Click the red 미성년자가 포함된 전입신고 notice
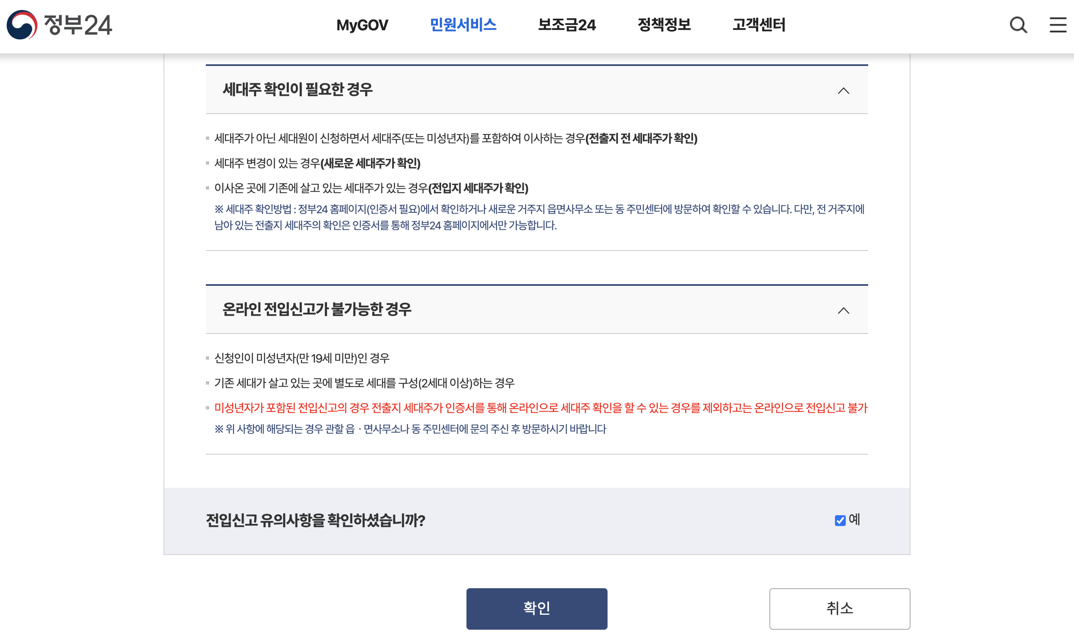The width and height of the screenshot is (1074, 638). pyautogui.click(x=541, y=407)
